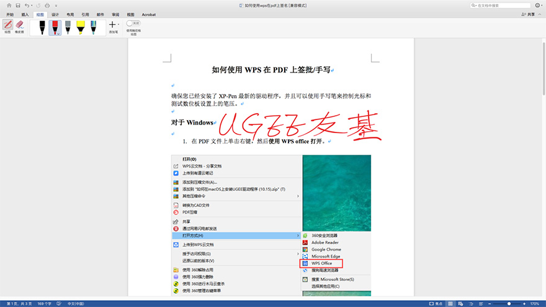546x307 pixels.
Task: Click the heading 如何使用 WPS 在 PDF 上签批/手写
Action: [x=271, y=70]
